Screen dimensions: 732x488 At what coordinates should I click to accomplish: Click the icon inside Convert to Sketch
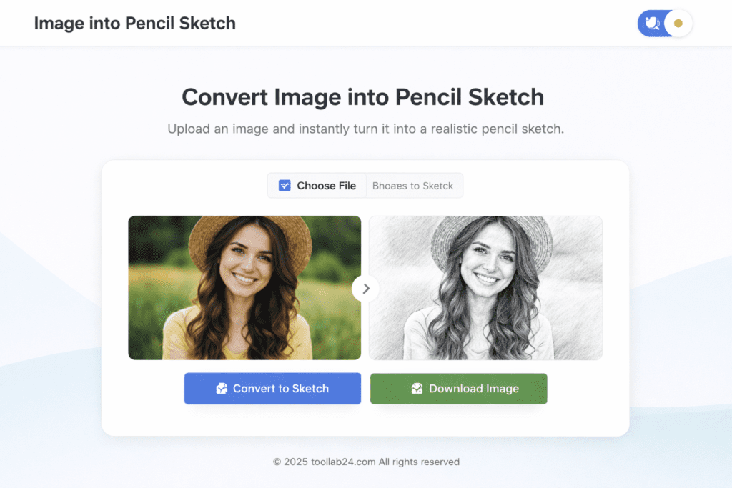coord(222,388)
